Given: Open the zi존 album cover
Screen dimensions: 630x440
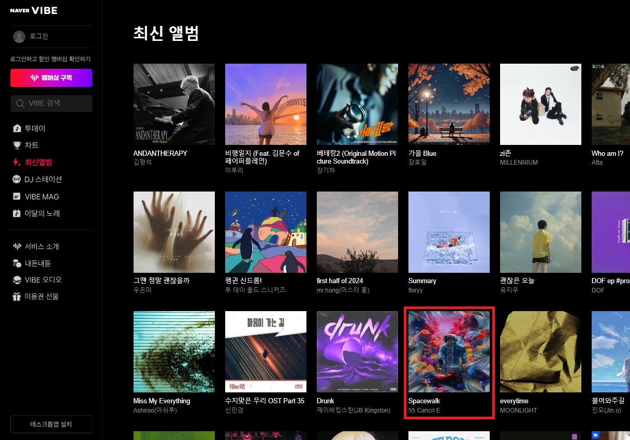Looking at the screenshot, I should [540, 104].
